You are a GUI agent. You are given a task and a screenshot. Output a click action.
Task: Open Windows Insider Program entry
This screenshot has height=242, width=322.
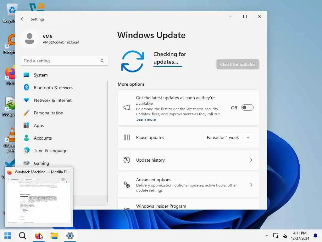188,204
